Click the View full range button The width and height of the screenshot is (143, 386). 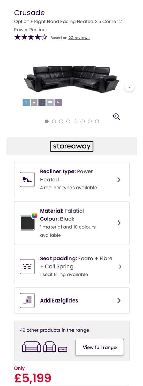[x=100, y=347]
